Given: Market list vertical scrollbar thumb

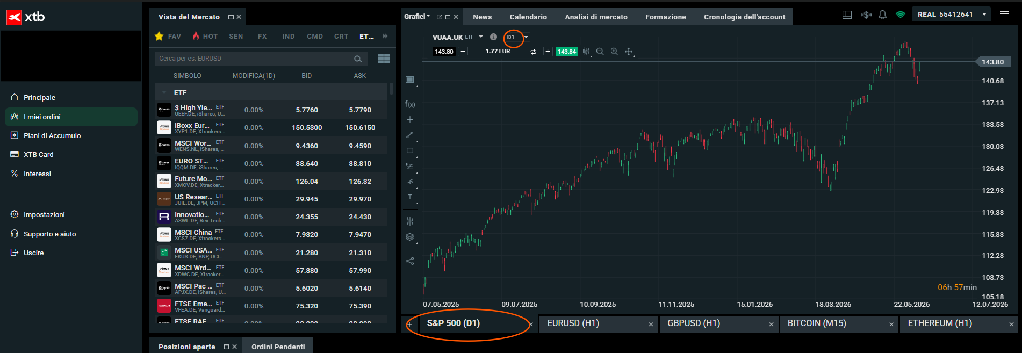Looking at the screenshot, I should 391,88.
